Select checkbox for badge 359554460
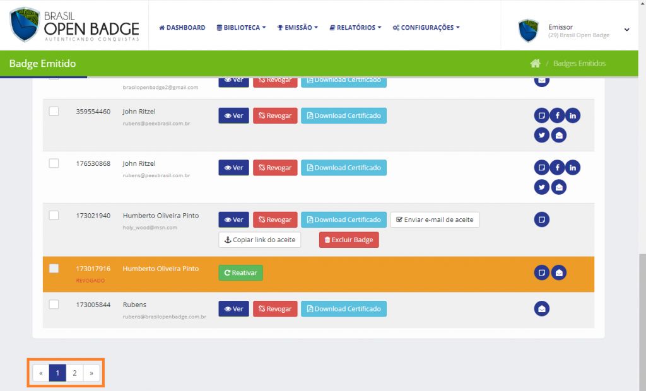This screenshot has height=391, width=646. (x=54, y=112)
